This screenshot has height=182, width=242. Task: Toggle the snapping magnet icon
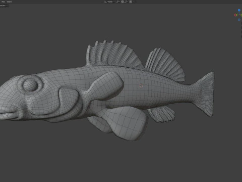click(123, 2)
